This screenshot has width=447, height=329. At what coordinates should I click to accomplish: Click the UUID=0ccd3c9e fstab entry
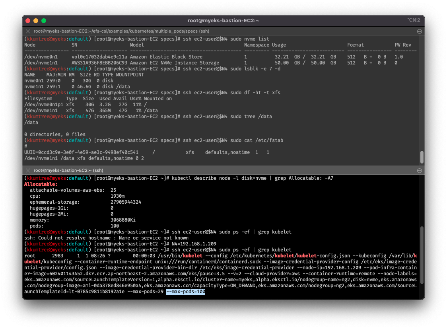[x=146, y=152]
